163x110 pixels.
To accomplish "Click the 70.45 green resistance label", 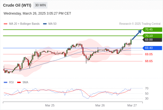I will point(152,30).
